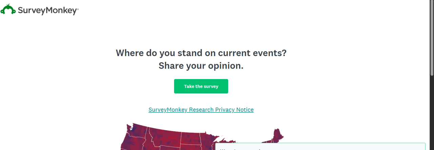This screenshot has width=434, height=150.
Task: Open the SurveyMonkey Research Privacy Notice link
Action: (x=201, y=110)
